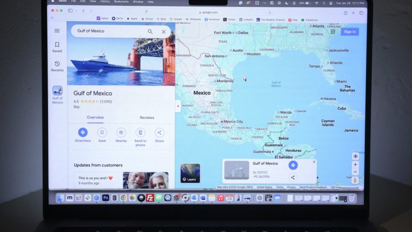Screen dimensions: 412x232
Task: Collapse the side panel with arrow
Action: point(178,106)
